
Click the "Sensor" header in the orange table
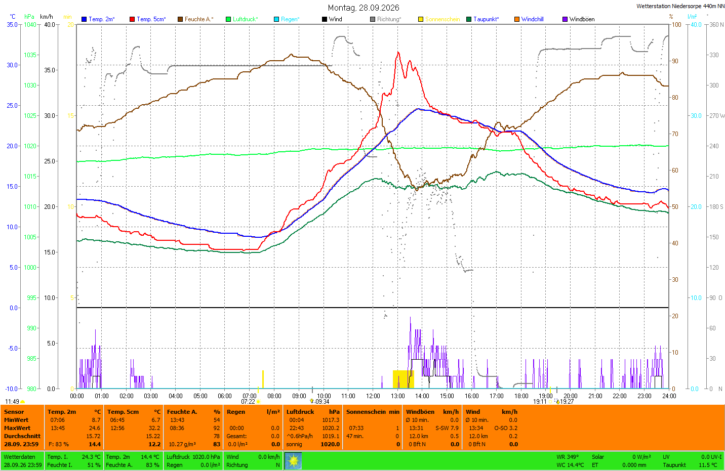(x=14, y=412)
